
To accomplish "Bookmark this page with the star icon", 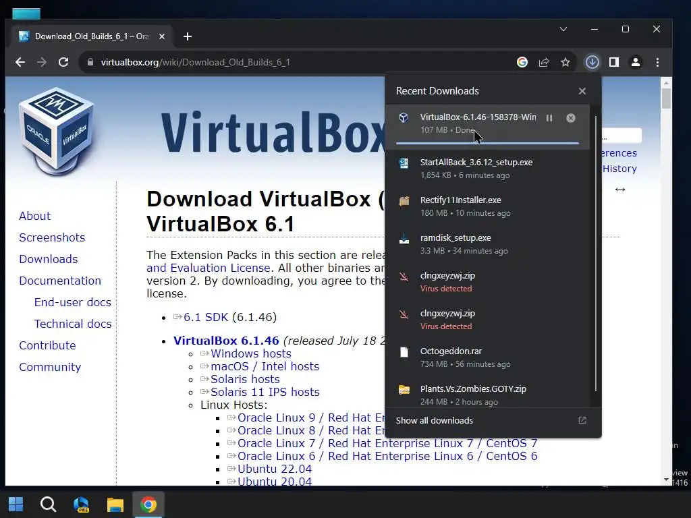I will tap(565, 62).
